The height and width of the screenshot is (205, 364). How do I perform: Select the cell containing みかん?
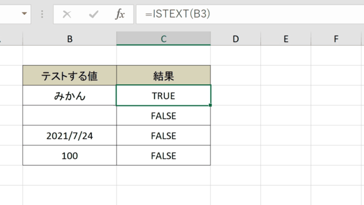69,95
